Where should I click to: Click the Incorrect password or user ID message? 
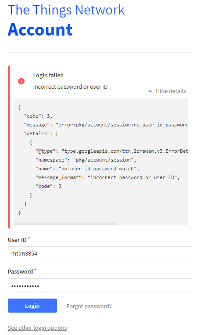[71, 87]
